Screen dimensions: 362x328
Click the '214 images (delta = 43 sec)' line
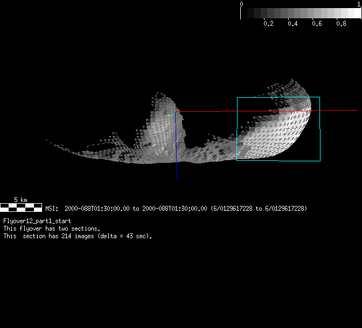pyautogui.click(x=78, y=236)
